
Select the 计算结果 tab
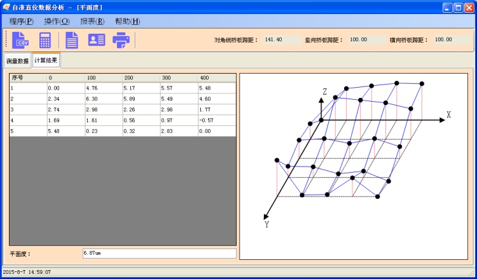tap(46, 60)
